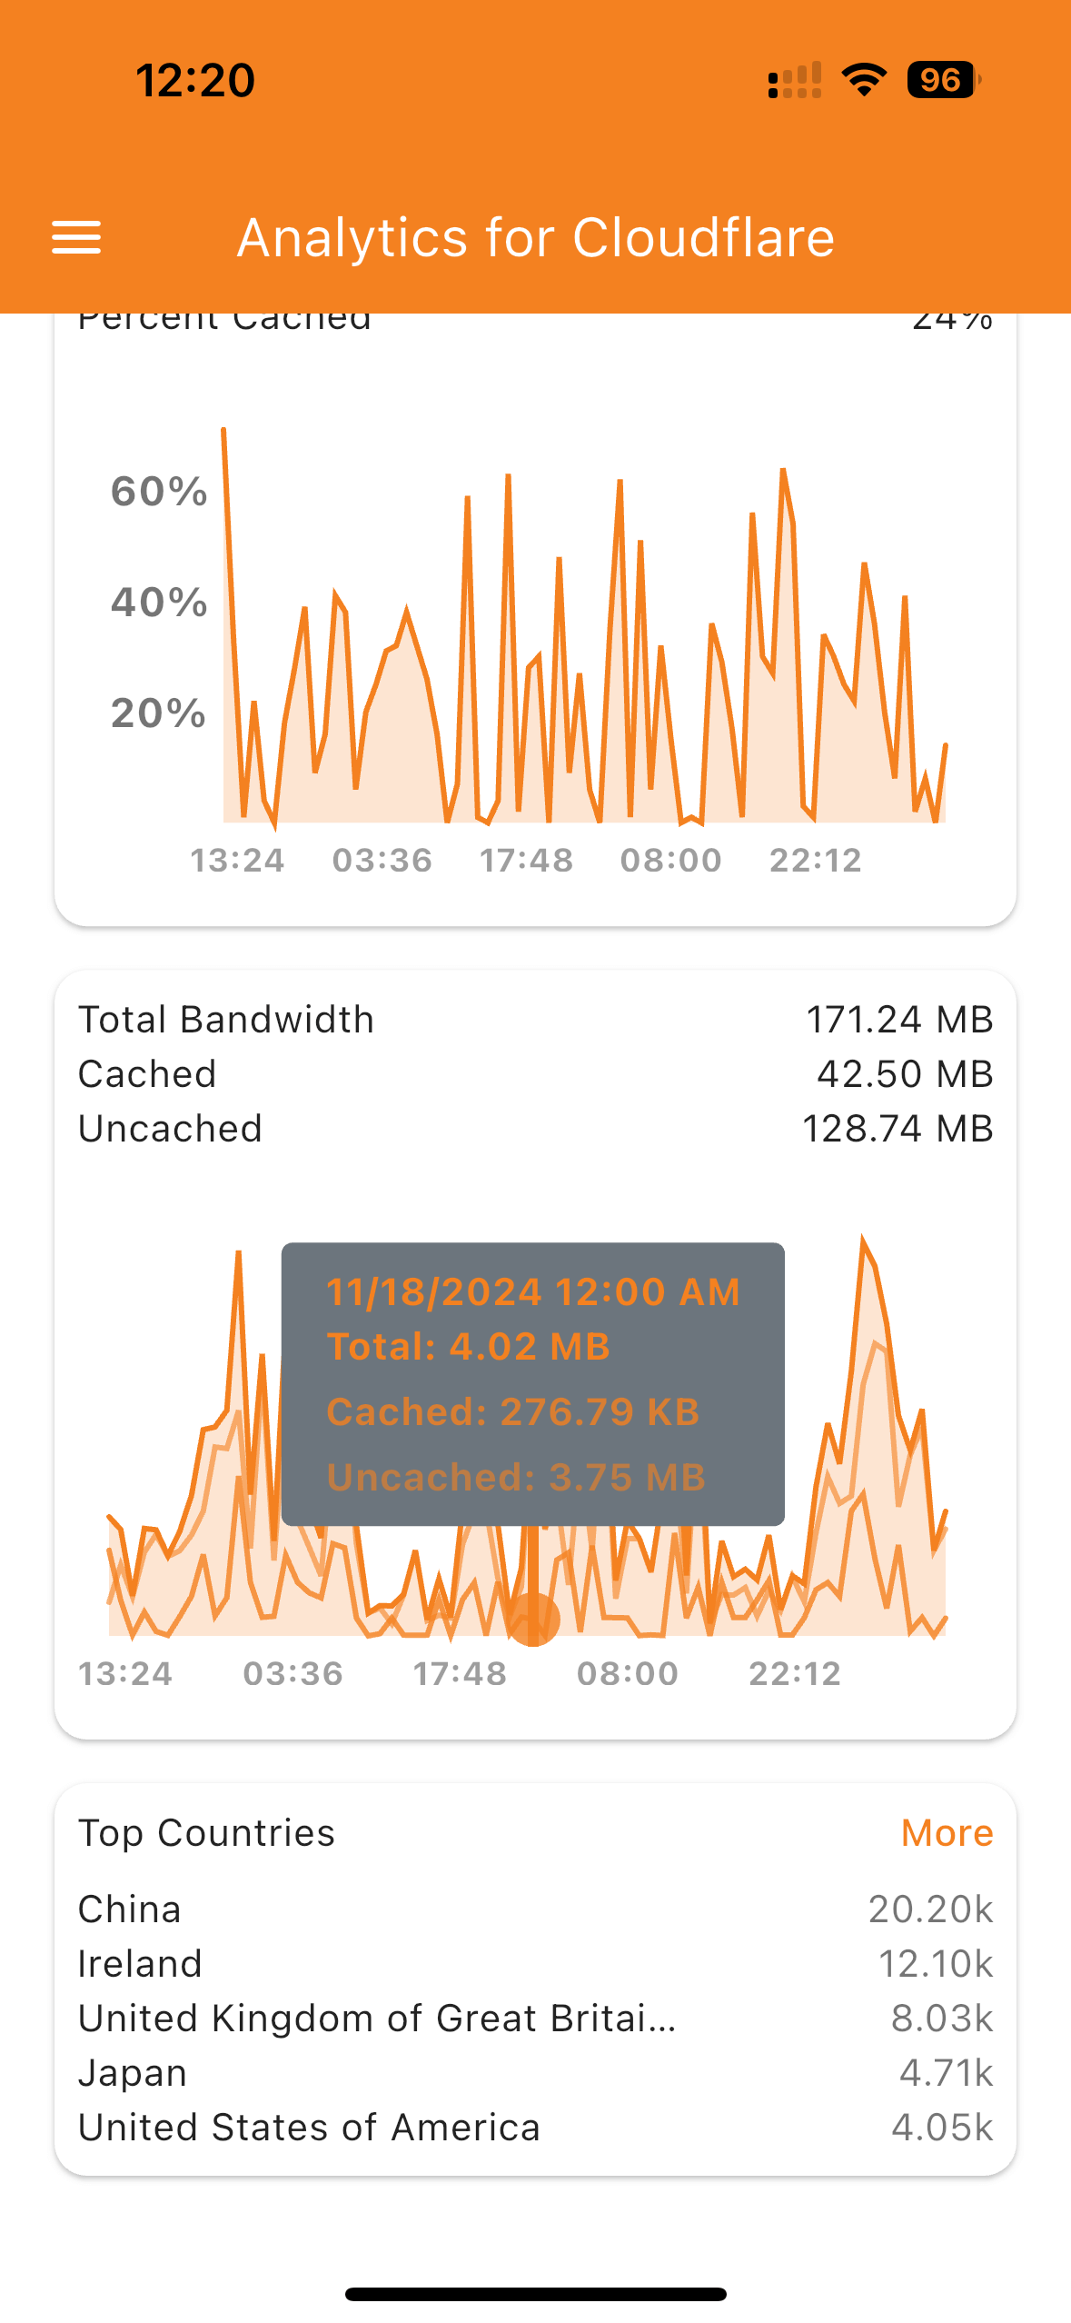The height and width of the screenshot is (2323, 1071).
Task: Tap the home indicator bar
Action: tap(535, 2294)
